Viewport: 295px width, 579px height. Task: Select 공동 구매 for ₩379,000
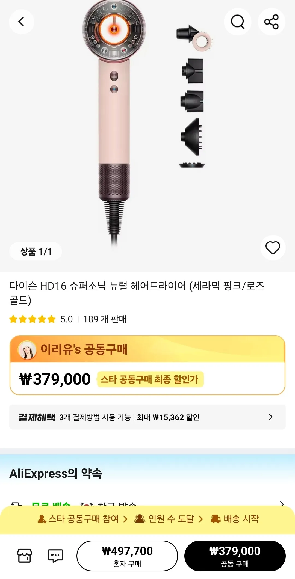click(235, 556)
